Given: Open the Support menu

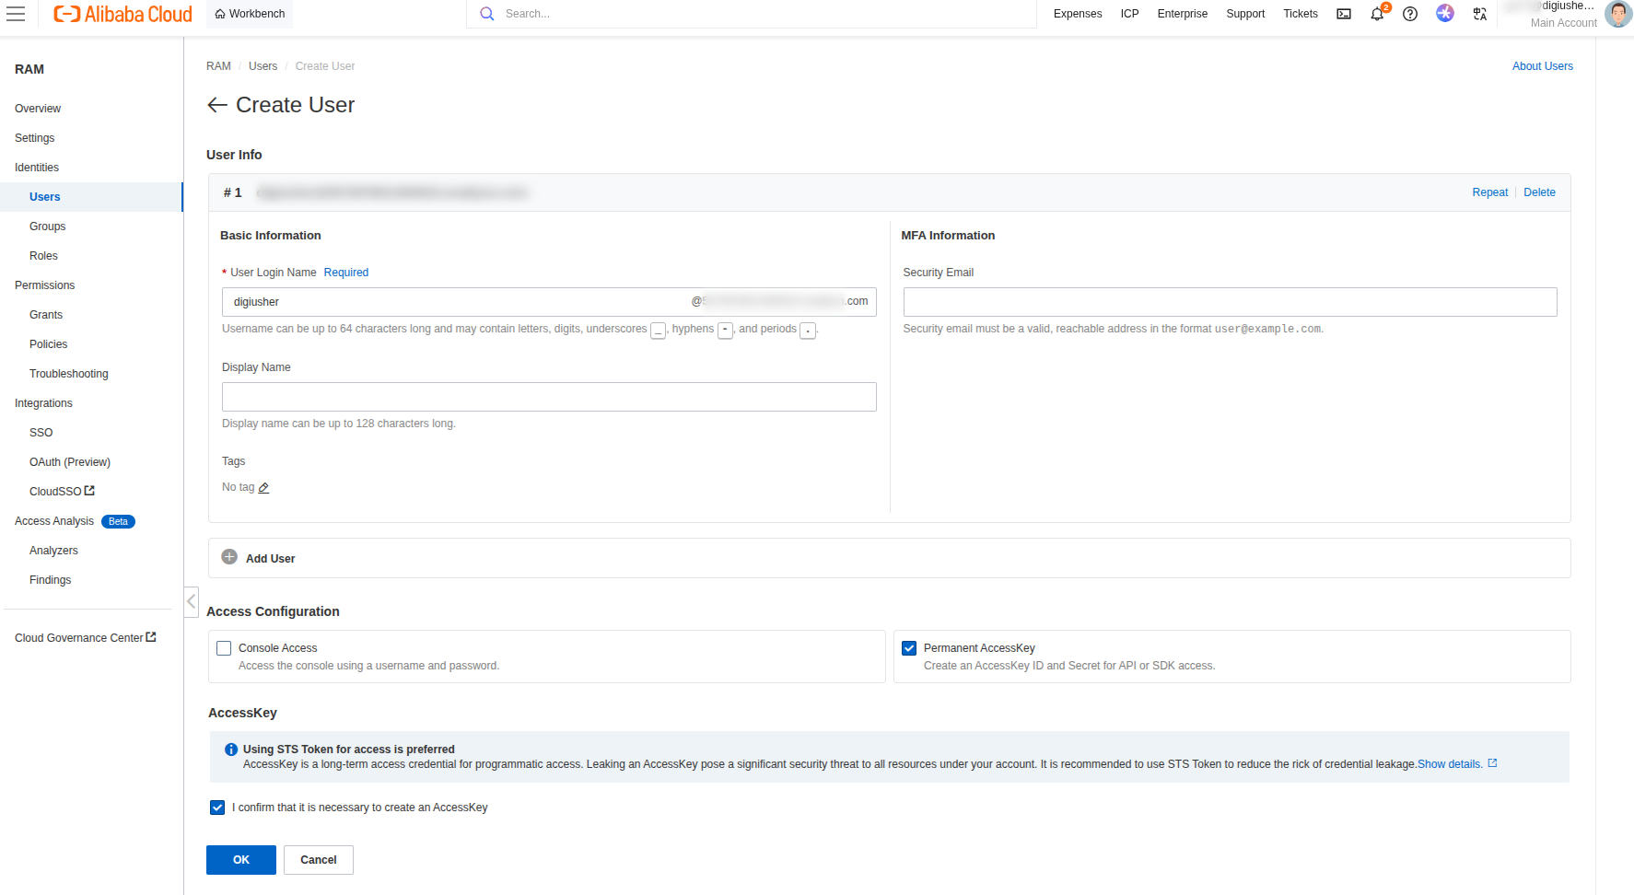Looking at the screenshot, I should pyautogui.click(x=1245, y=14).
